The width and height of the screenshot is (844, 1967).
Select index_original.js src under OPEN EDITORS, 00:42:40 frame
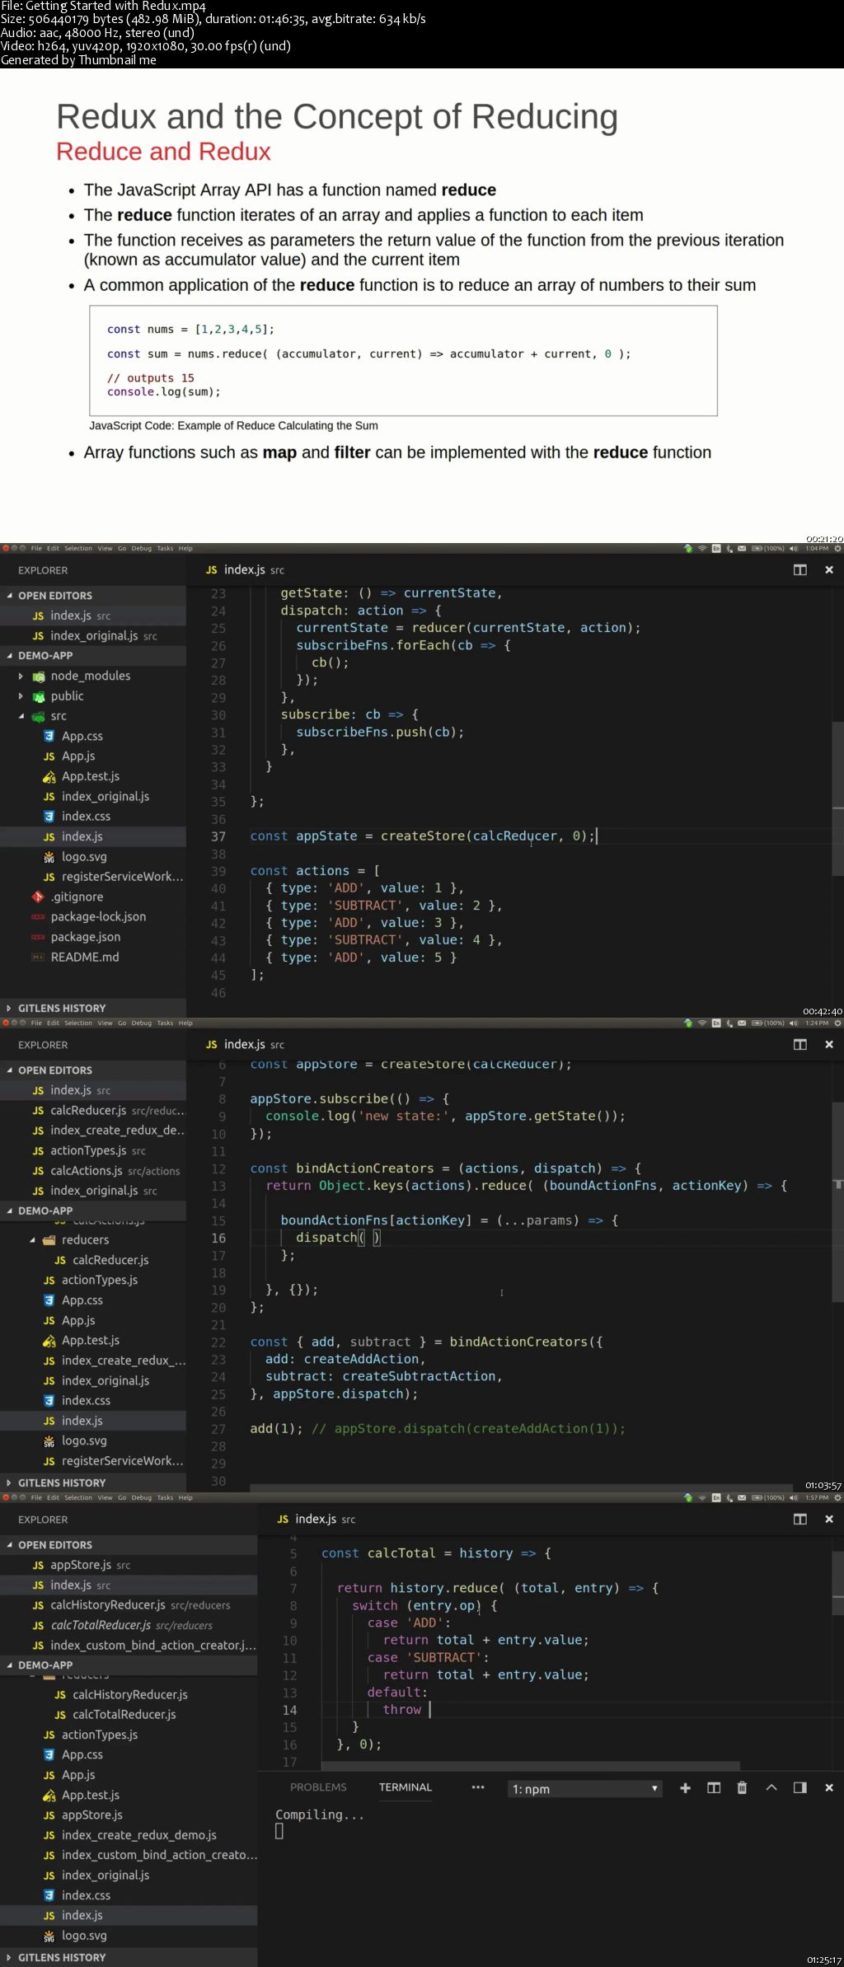click(92, 635)
